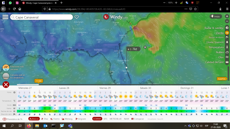This screenshot has width=230, height=129.
Task: Switch to the Lluvia, truenos raindrop layer
Action: pyautogui.click(x=227, y=42)
